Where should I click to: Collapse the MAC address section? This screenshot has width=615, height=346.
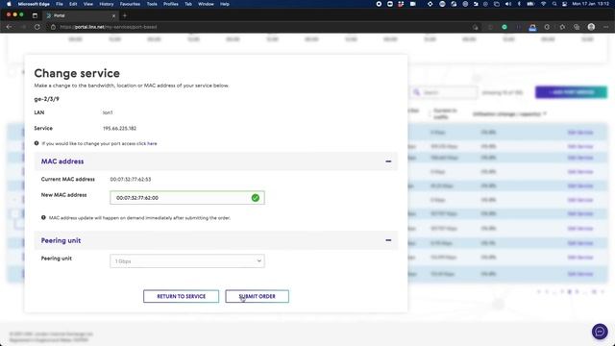coord(388,161)
